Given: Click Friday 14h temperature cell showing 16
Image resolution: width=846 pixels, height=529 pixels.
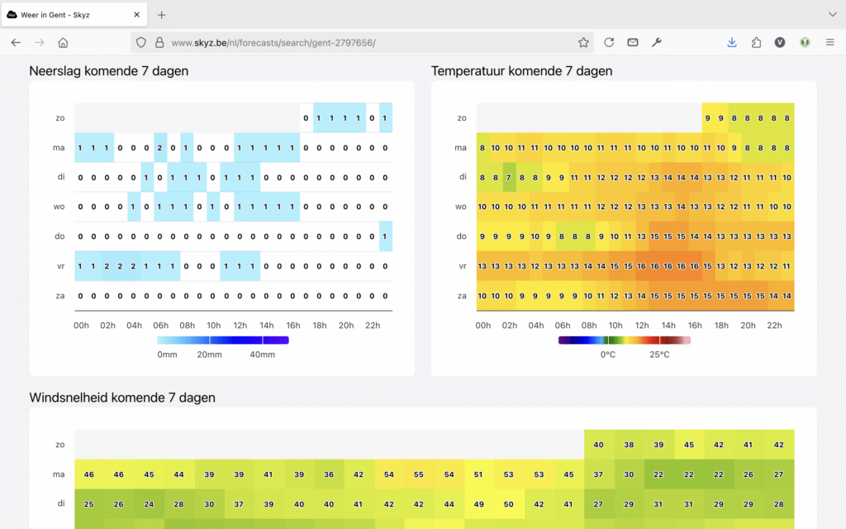Looking at the screenshot, I should 668,266.
